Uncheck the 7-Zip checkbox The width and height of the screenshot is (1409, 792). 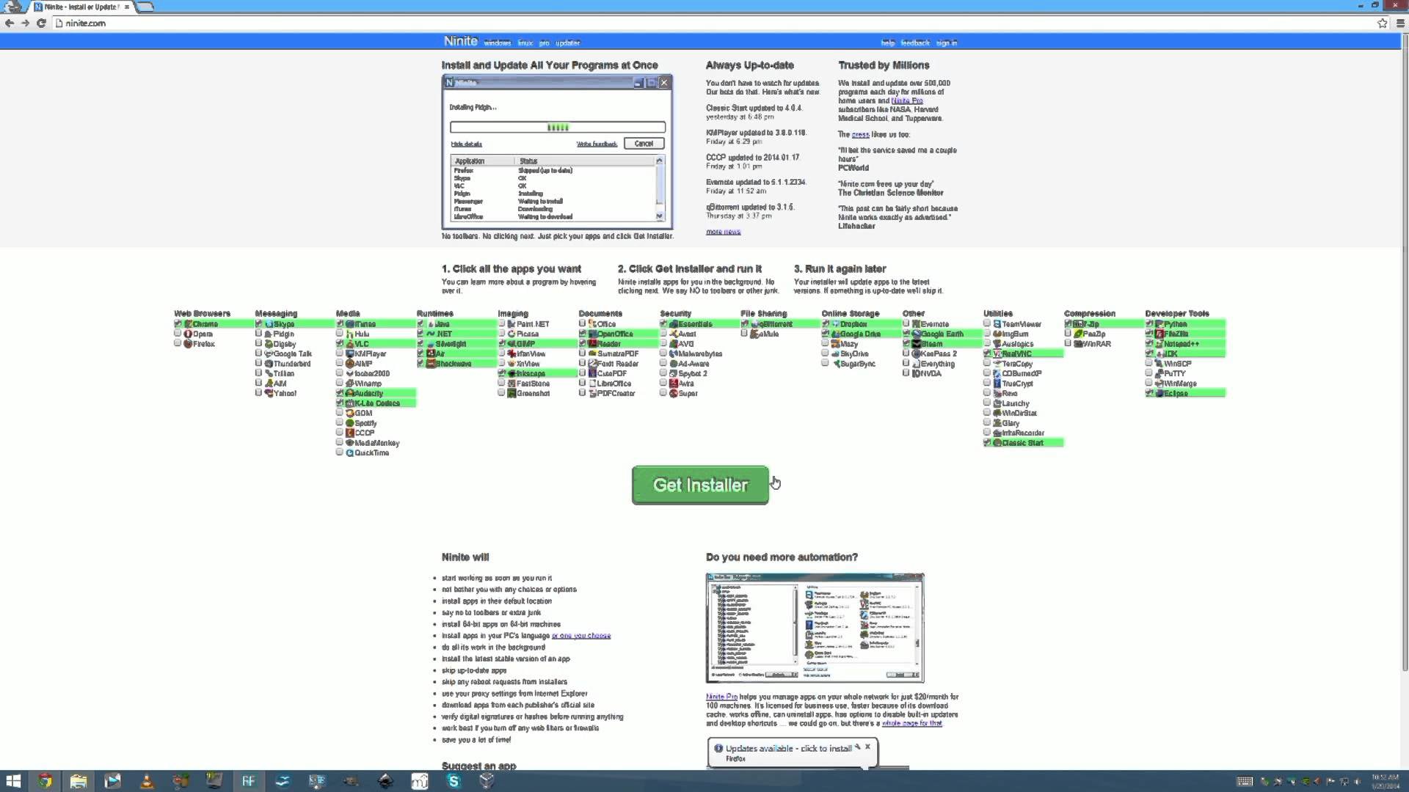point(1068,323)
